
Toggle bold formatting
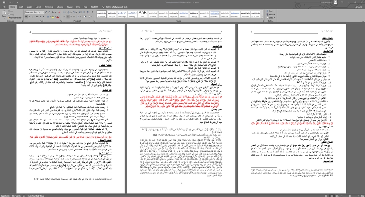(x=26, y=17)
